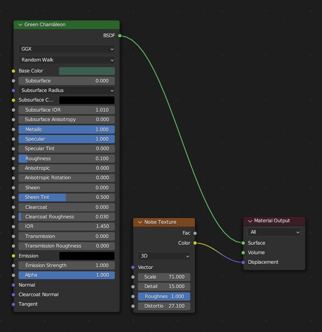Collapse the Material Output node

pos(250,221)
